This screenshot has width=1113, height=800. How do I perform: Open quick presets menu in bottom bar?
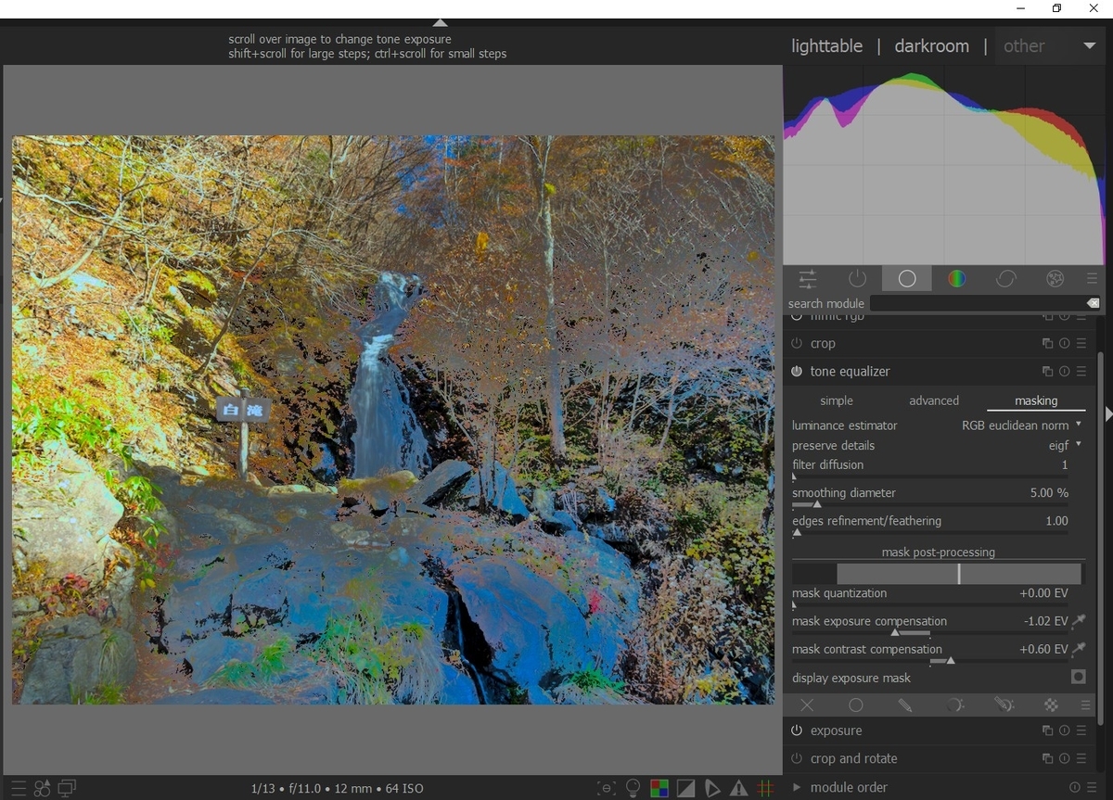tap(19, 788)
